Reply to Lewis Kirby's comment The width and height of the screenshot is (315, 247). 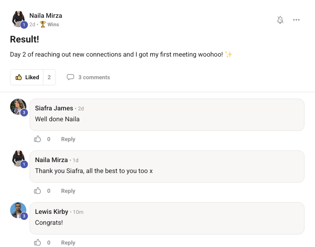tap(68, 243)
